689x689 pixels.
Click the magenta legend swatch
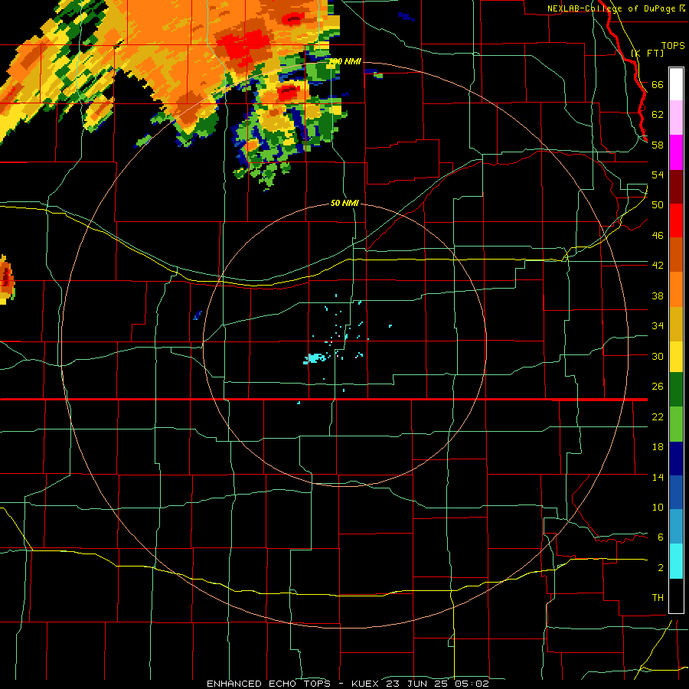(676, 152)
